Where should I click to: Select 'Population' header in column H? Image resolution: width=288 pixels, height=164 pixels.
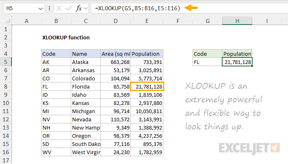[237, 54]
